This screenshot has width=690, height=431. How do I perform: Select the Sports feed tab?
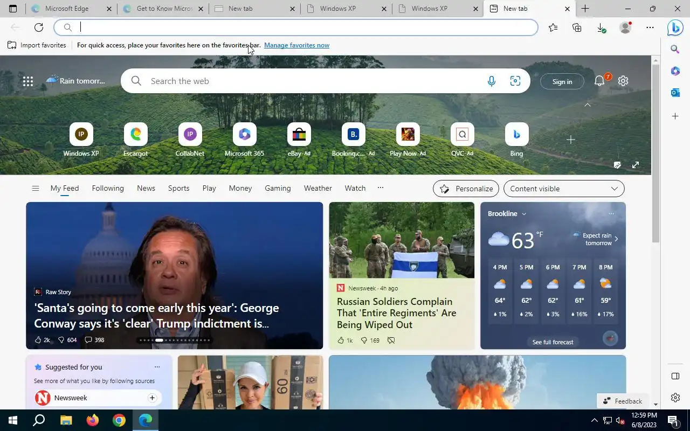pos(178,188)
